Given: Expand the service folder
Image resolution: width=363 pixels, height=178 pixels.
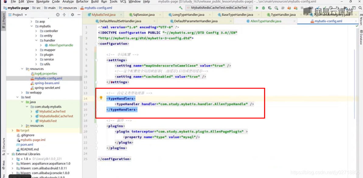Looking at the screenshot, I should click(36, 59).
